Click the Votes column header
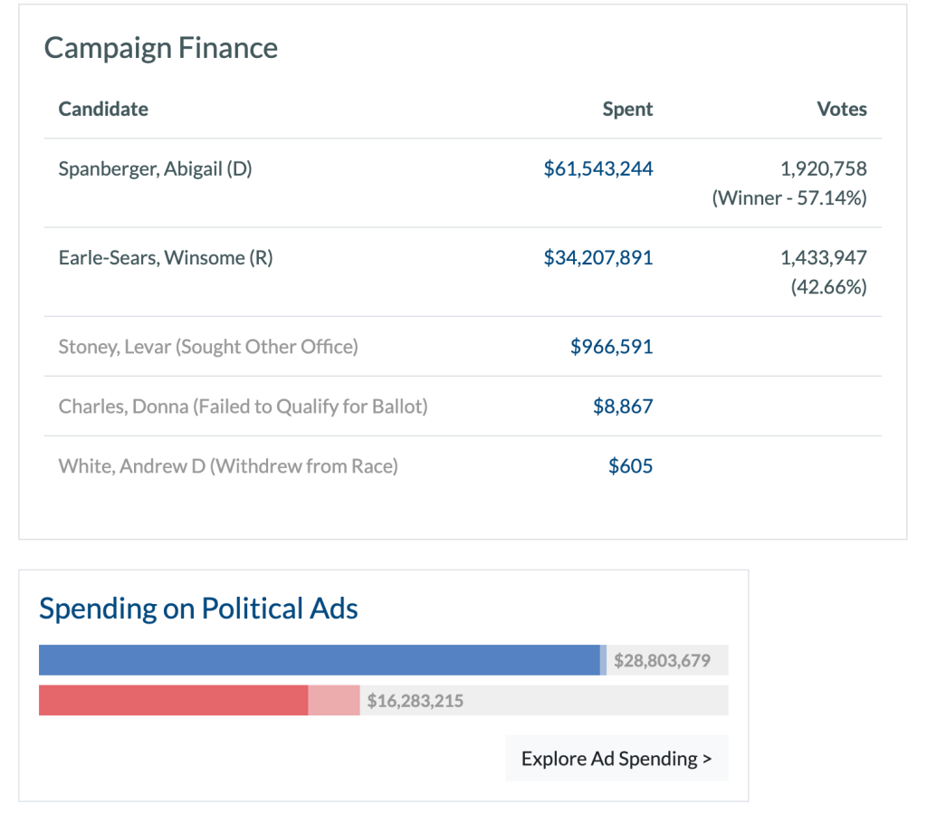Screen dimensions: 927x824 pos(842,109)
